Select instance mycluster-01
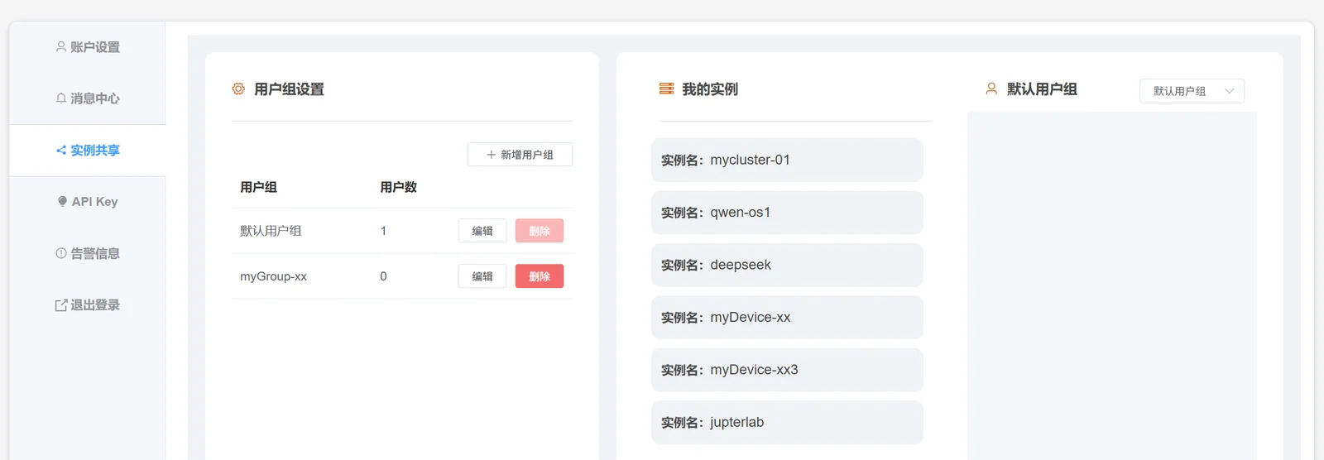This screenshot has height=460, width=1324. (787, 160)
